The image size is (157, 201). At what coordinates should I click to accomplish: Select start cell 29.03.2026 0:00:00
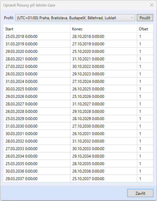(x=37, y=96)
